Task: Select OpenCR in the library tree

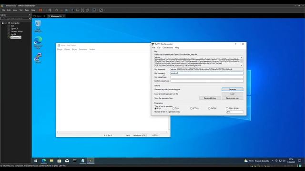Action: (14, 28)
